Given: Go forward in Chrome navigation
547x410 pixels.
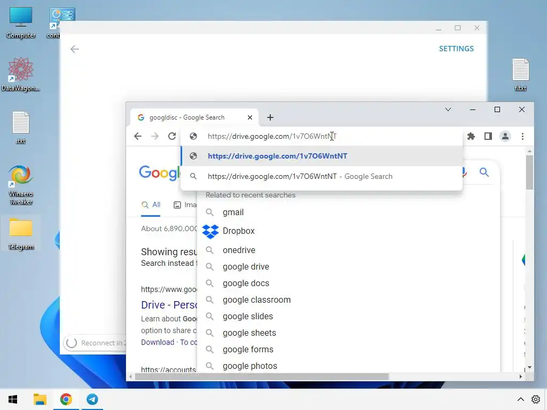Looking at the screenshot, I should [155, 136].
